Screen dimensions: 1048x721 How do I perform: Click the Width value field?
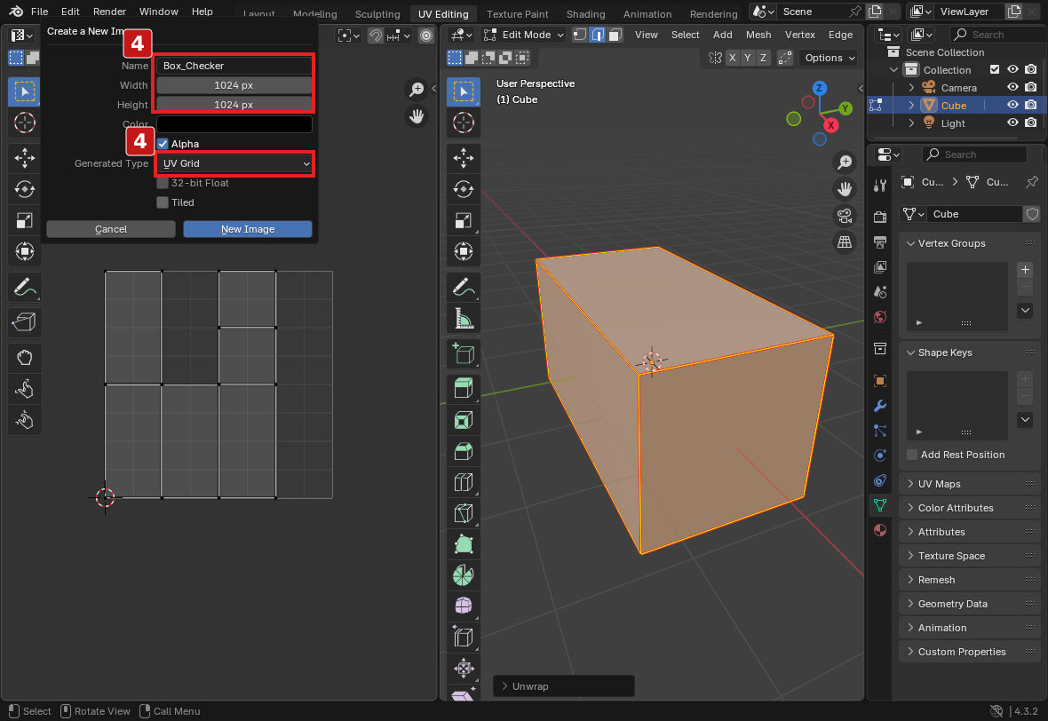click(x=234, y=85)
